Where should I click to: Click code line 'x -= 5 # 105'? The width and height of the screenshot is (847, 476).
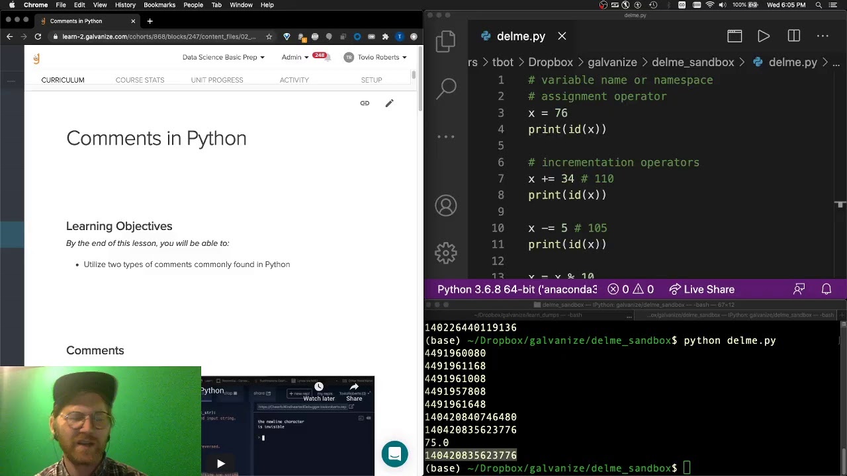pos(567,228)
